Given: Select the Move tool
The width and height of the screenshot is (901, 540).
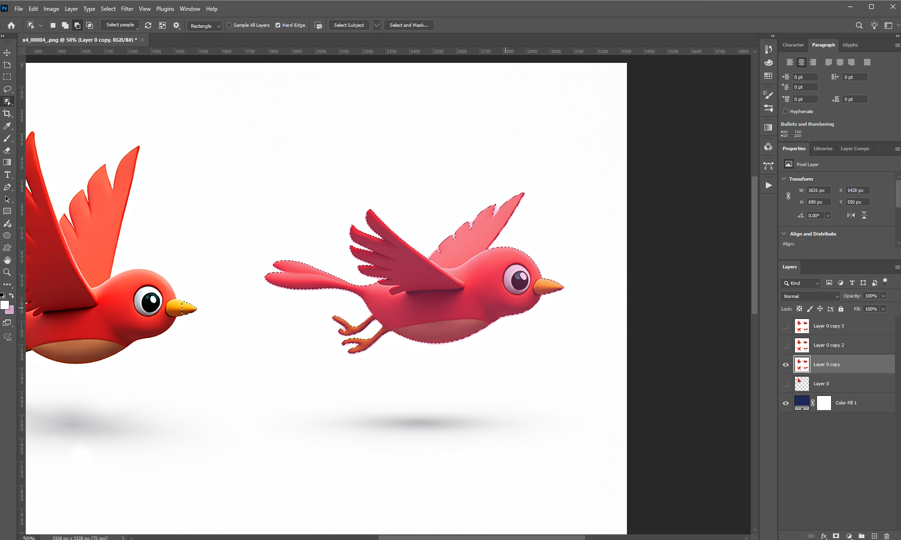Looking at the screenshot, I should tap(7, 53).
